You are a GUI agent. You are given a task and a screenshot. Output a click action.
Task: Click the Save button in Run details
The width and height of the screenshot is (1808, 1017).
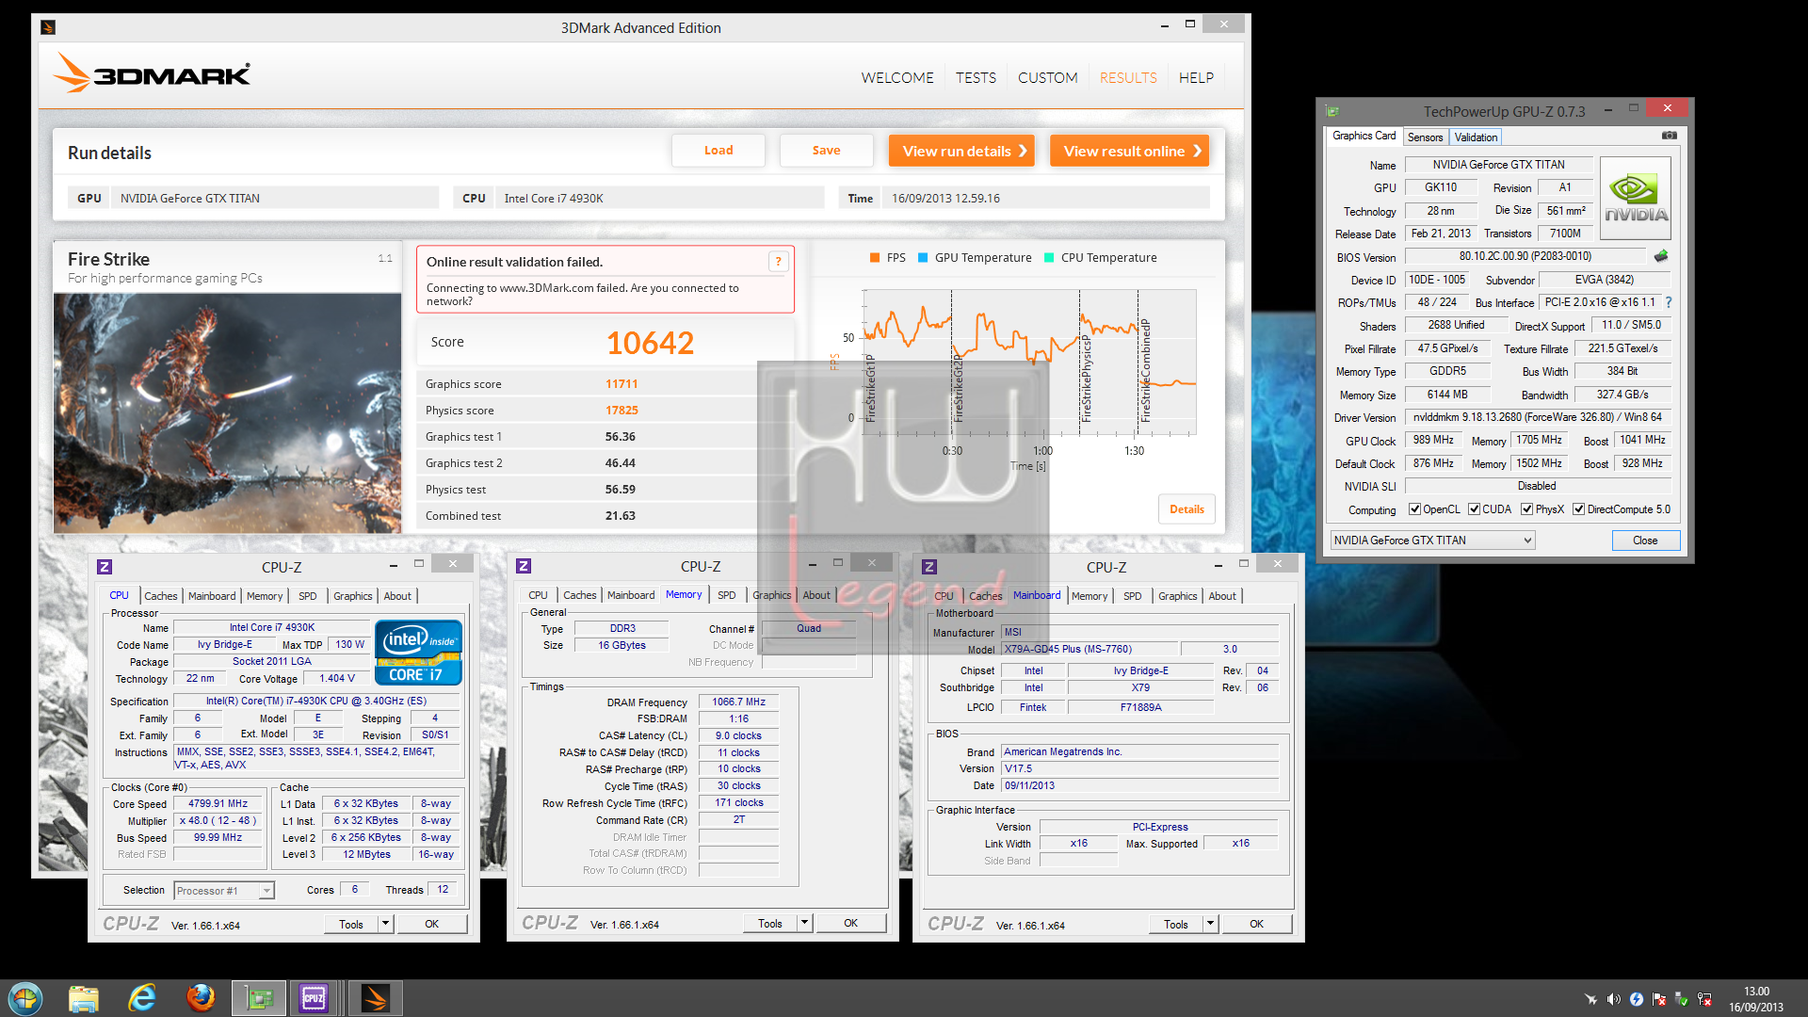tap(826, 151)
